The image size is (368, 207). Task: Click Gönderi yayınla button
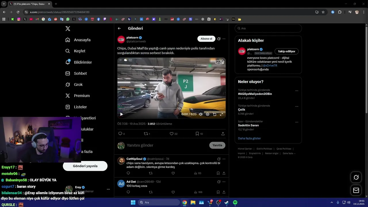point(85,166)
